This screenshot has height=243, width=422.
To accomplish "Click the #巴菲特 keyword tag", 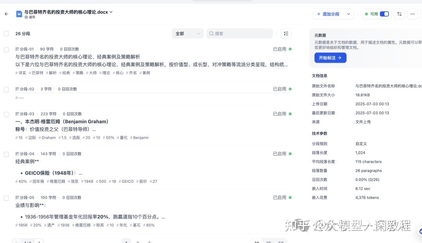I will coord(36,73).
